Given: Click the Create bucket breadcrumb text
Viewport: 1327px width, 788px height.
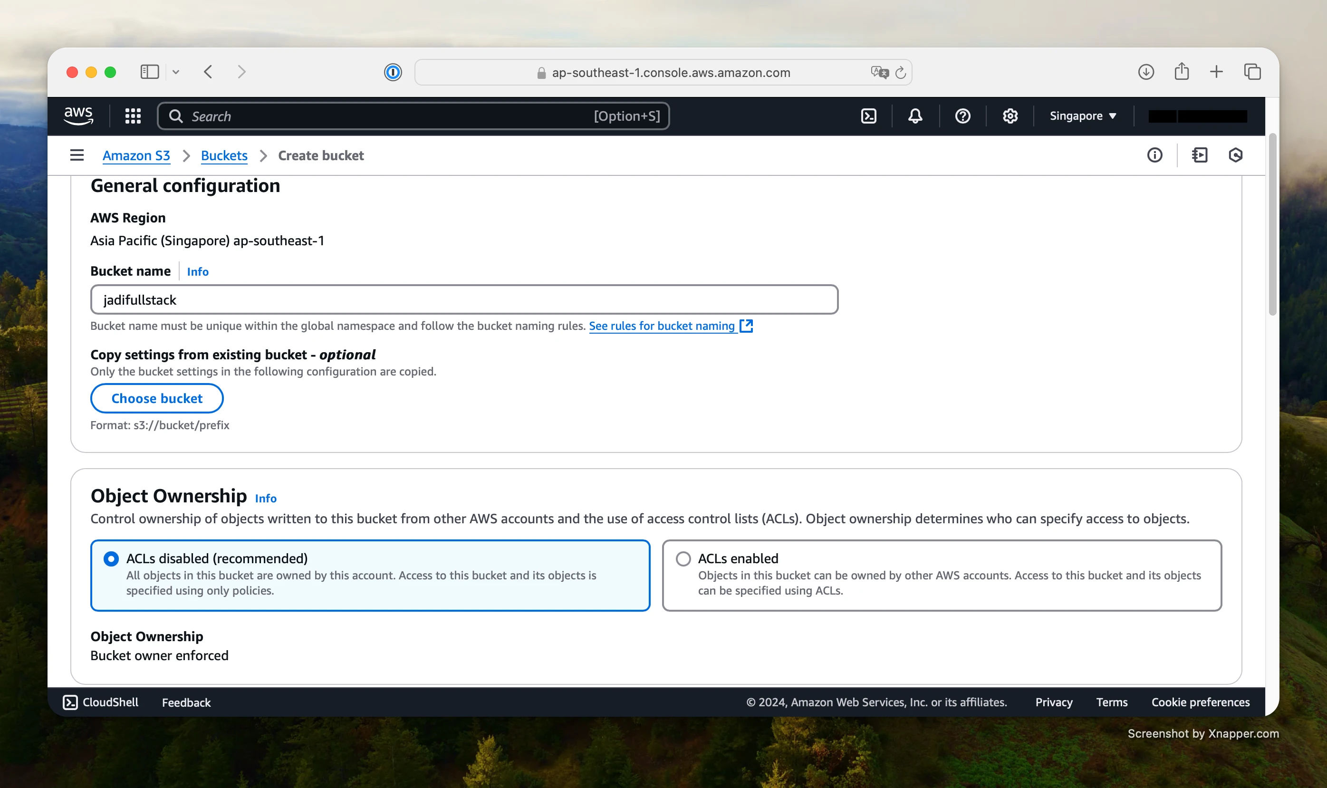Looking at the screenshot, I should [321, 155].
